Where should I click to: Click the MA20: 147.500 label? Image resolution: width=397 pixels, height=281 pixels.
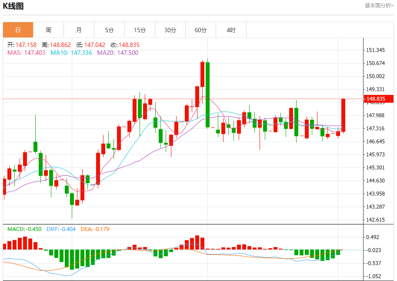118,53
